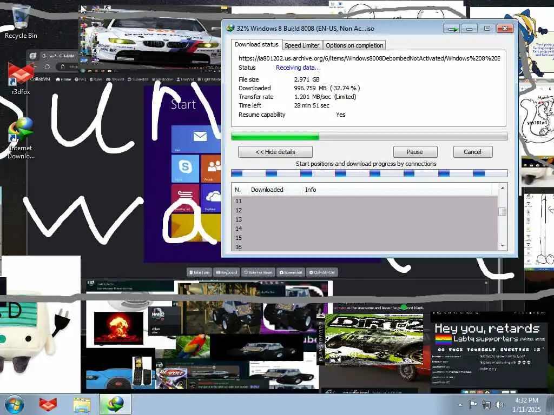Select connection row 11
Viewport: 554px width, 415px height.
pos(365,201)
